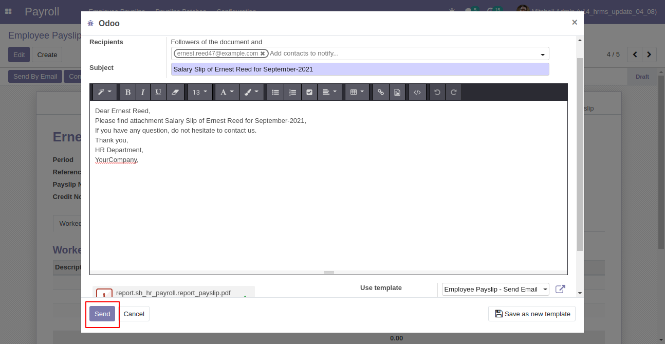Viewport: 665px width, 344px height.
Task: Open the font size 13 dropdown
Action: coord(200,92)
